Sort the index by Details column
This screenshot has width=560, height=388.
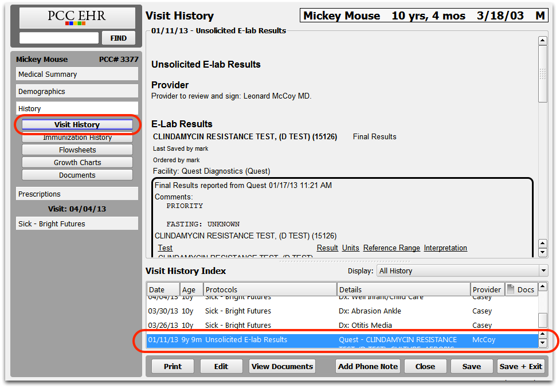coord(404,289)
